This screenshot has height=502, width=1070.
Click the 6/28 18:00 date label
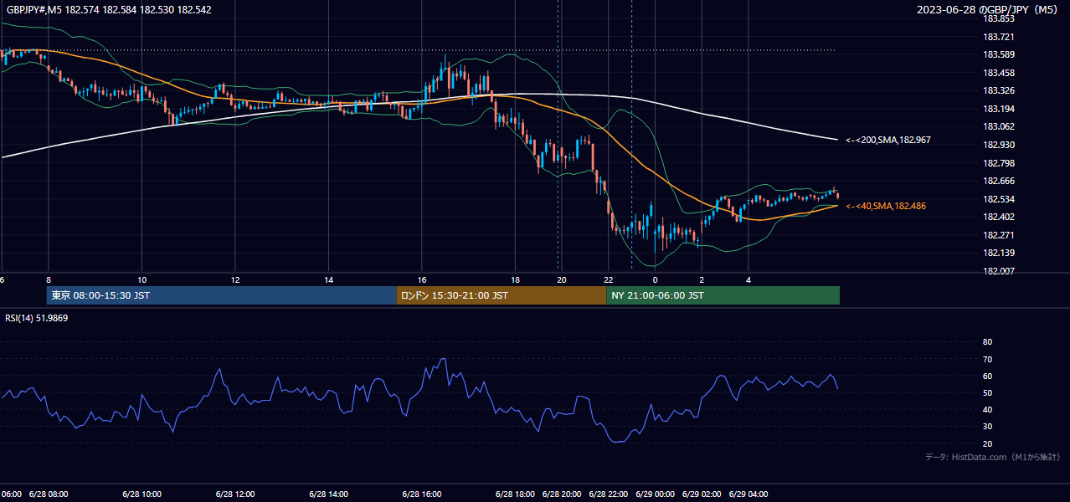point(516,494)
